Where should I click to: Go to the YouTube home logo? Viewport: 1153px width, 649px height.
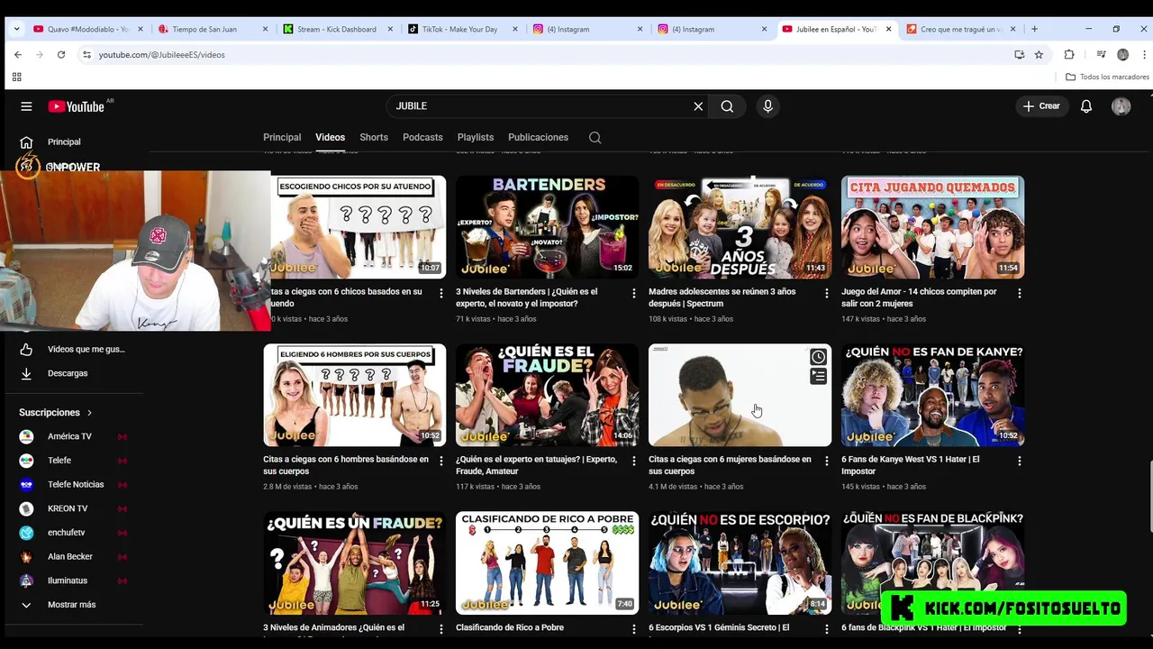click(x=77, y=106)
